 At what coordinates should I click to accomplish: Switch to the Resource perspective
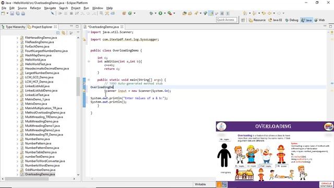257,20
